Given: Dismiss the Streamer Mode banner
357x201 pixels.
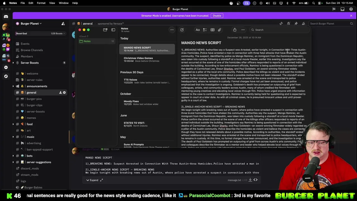Looking at the screenshot, I should 351,16.
